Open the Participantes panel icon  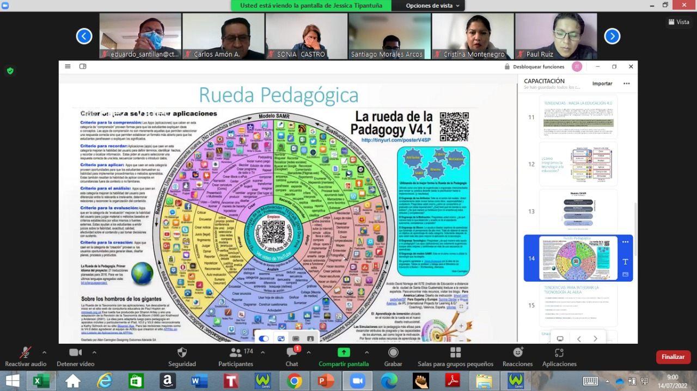click(236, 353)
